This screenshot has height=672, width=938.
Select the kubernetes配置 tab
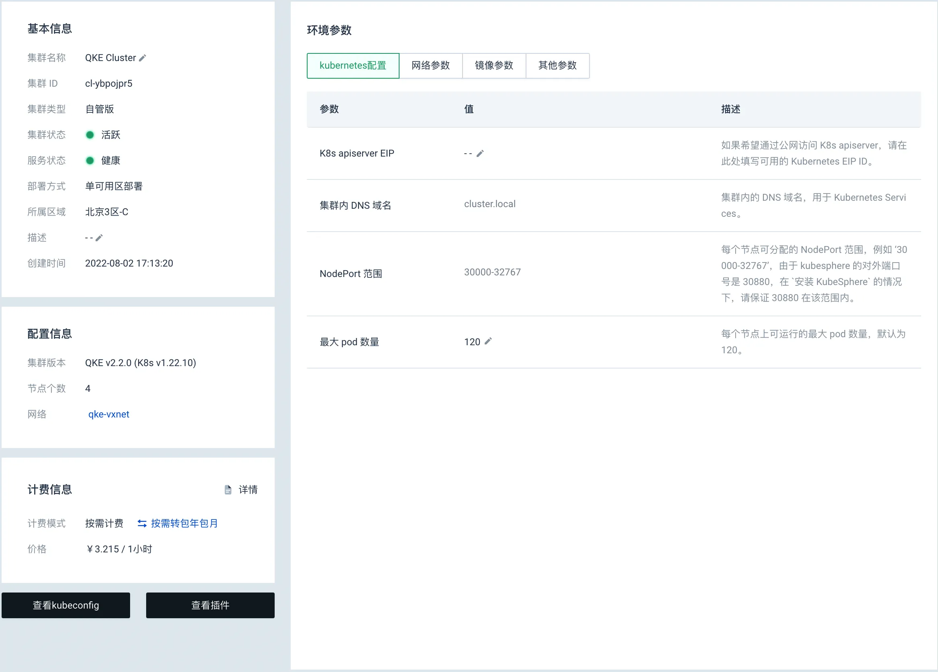point(353,65)
